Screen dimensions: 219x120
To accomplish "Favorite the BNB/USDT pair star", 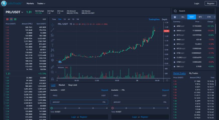I will coord(174,40).
